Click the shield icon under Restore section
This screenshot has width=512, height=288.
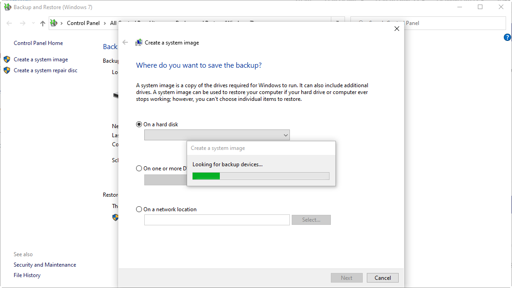tap(115, 217)
